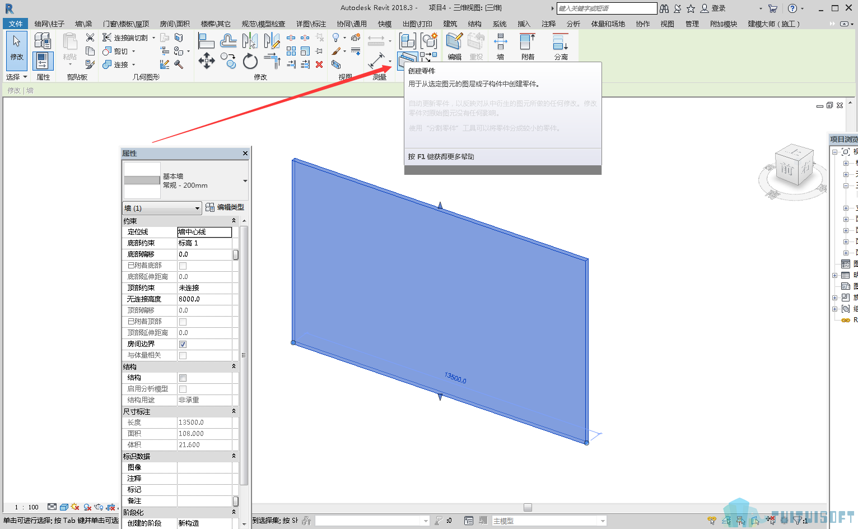Click the 编辑类型 edit type button
Image resolution: width=858 pixels, height=529 pixels.
pyautogui.click(x=225, y=207)
